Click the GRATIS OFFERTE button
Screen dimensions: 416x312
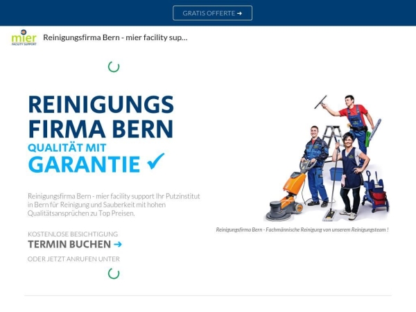212,13
